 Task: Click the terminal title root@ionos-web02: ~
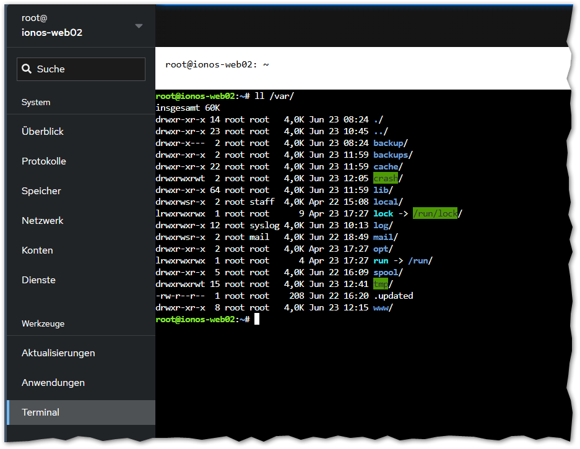[217, 64]
